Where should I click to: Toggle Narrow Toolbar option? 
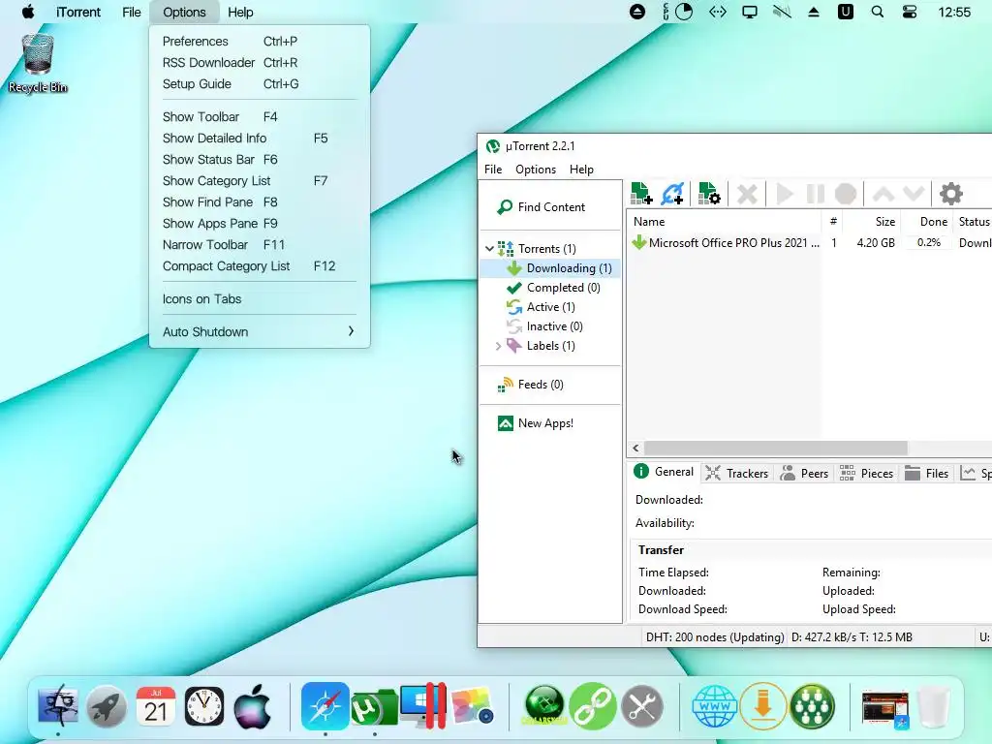pos(260,245)
